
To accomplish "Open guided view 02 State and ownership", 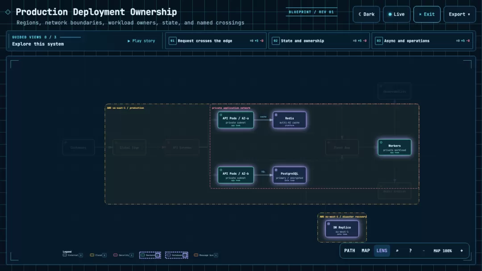I will 319,41.
